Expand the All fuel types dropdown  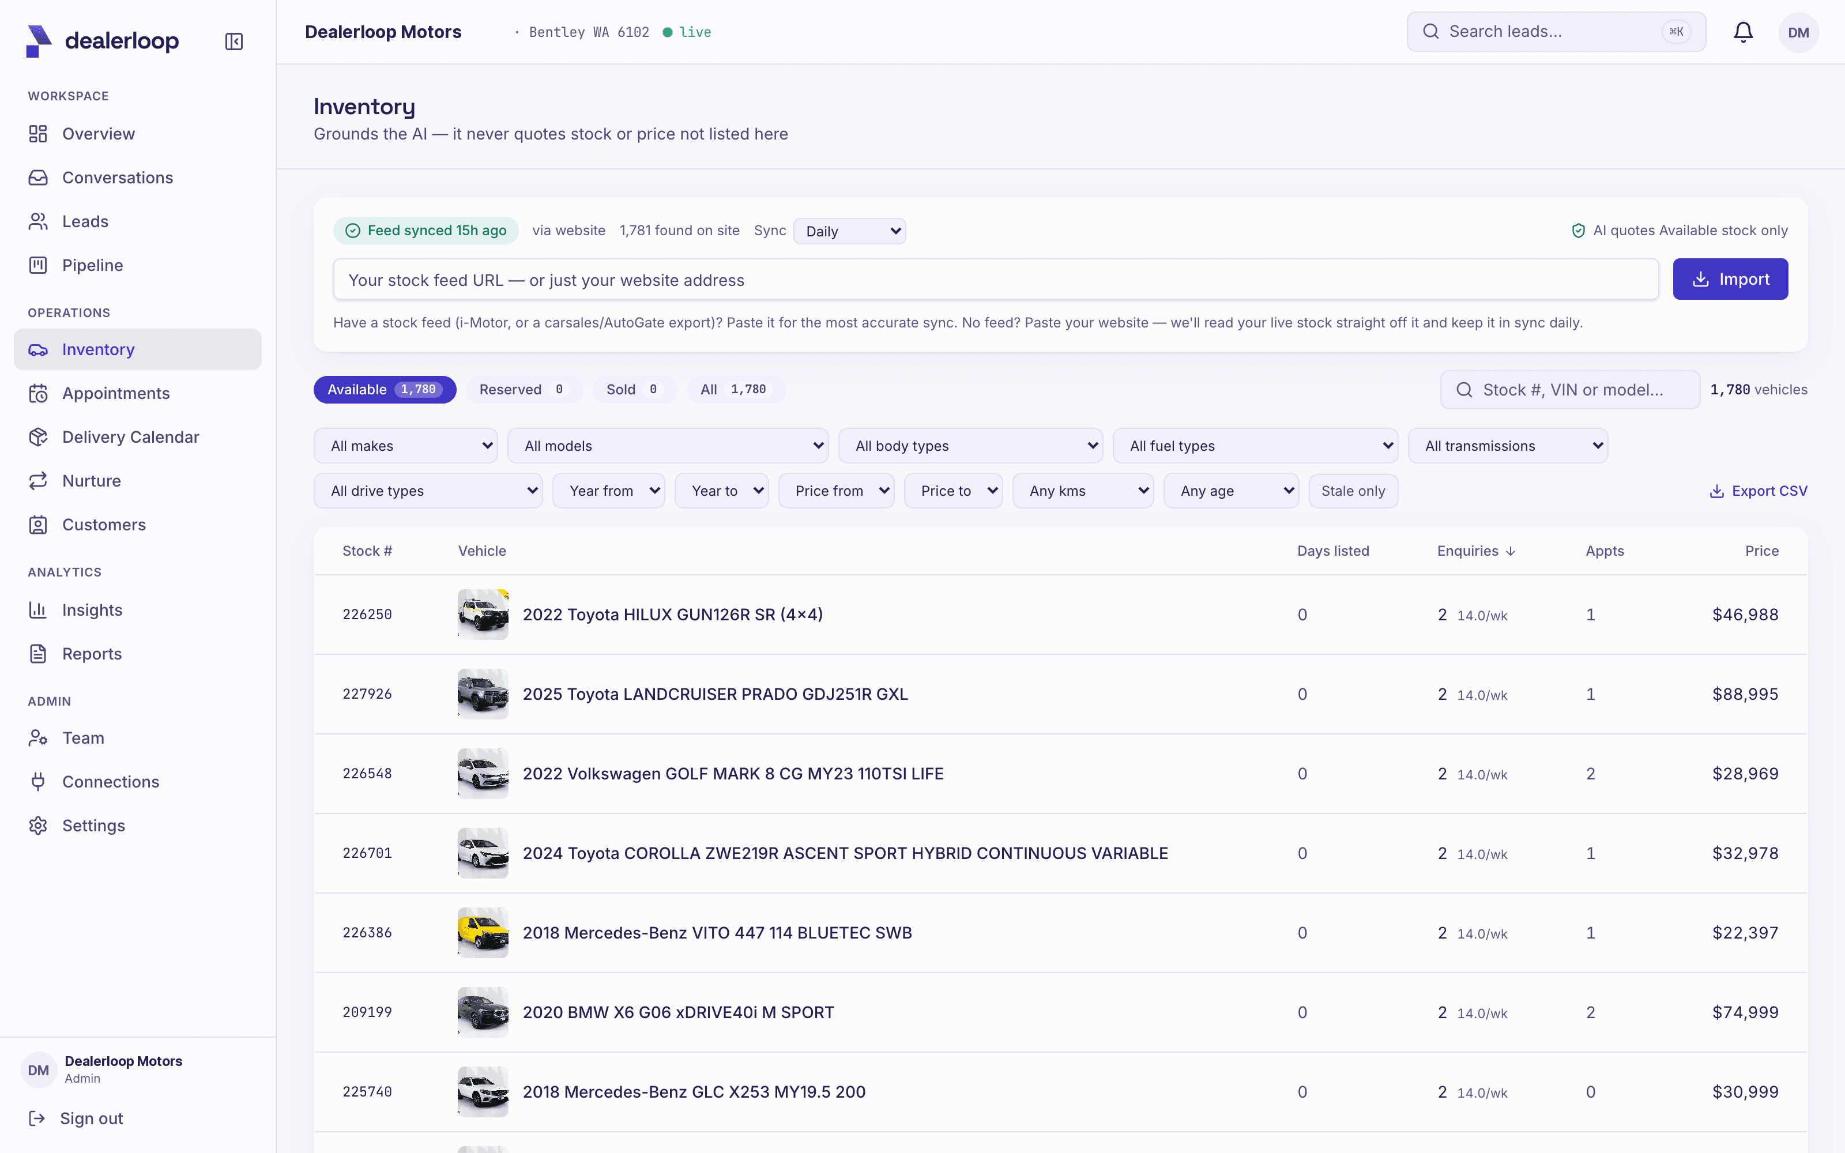click(1256, 446)
